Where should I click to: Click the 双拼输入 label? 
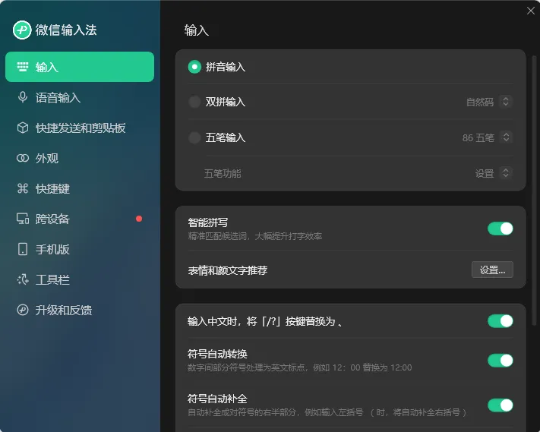tap(226, 102)
